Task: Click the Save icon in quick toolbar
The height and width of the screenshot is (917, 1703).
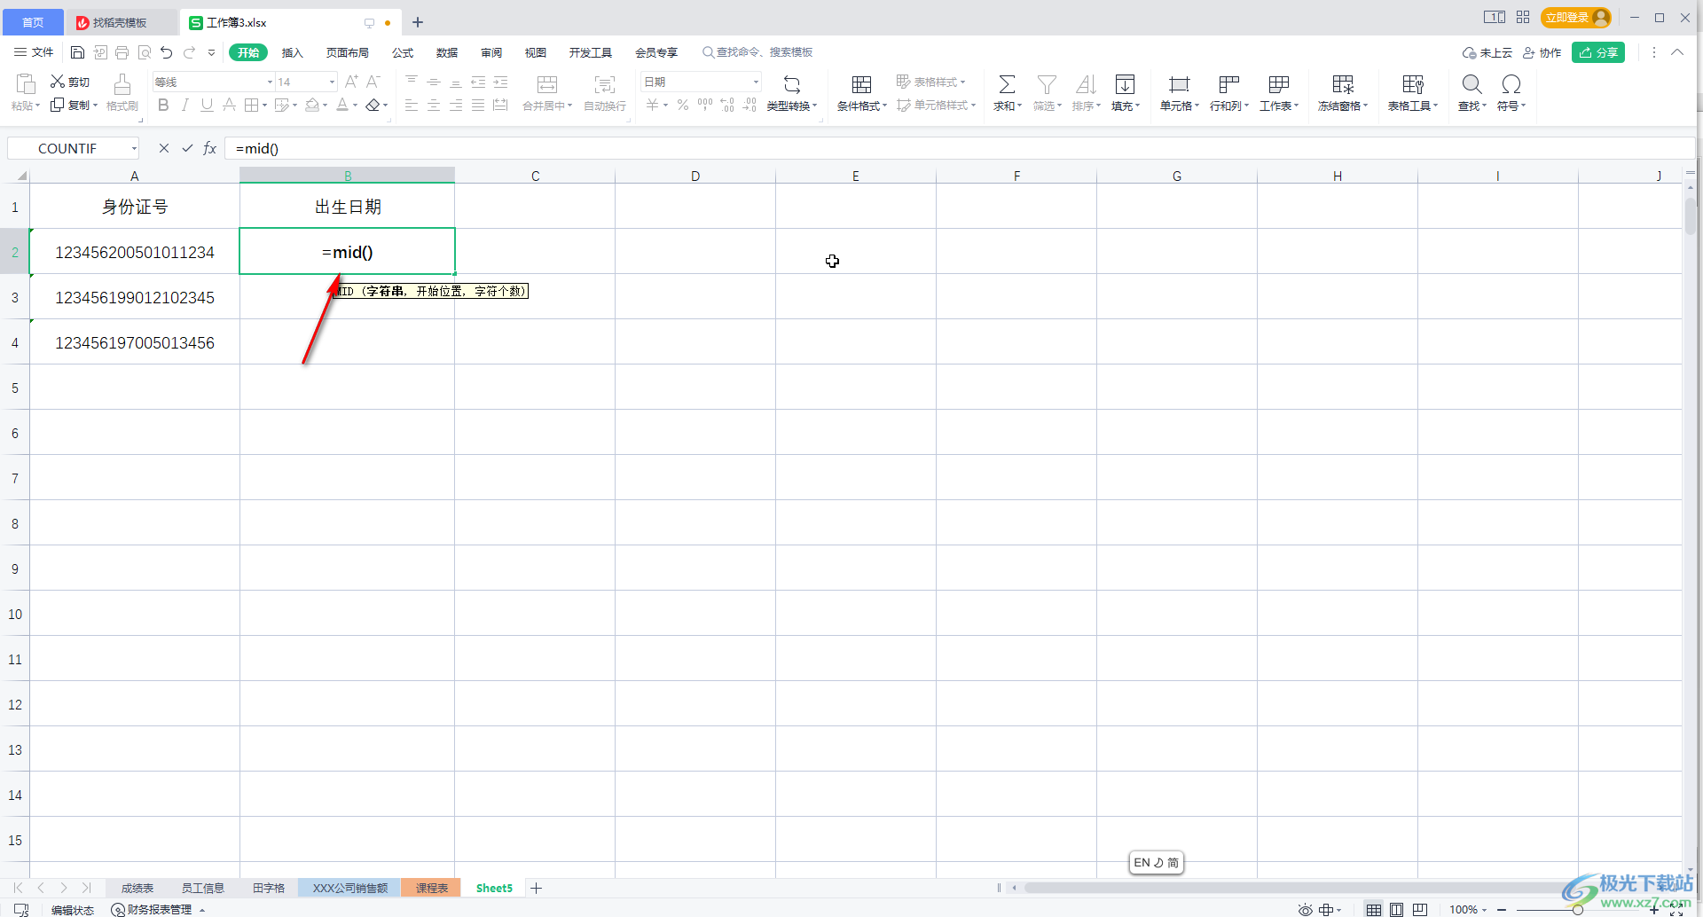Action: click(77, 52)
